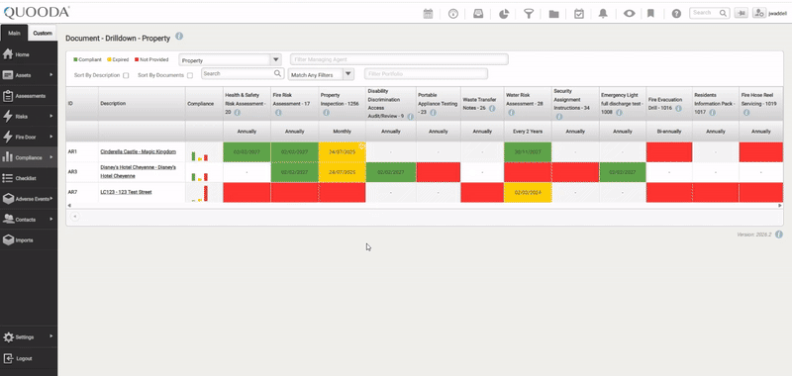Open the Disney's Hotel Cheyenne property link

click(x=138, y=171)
